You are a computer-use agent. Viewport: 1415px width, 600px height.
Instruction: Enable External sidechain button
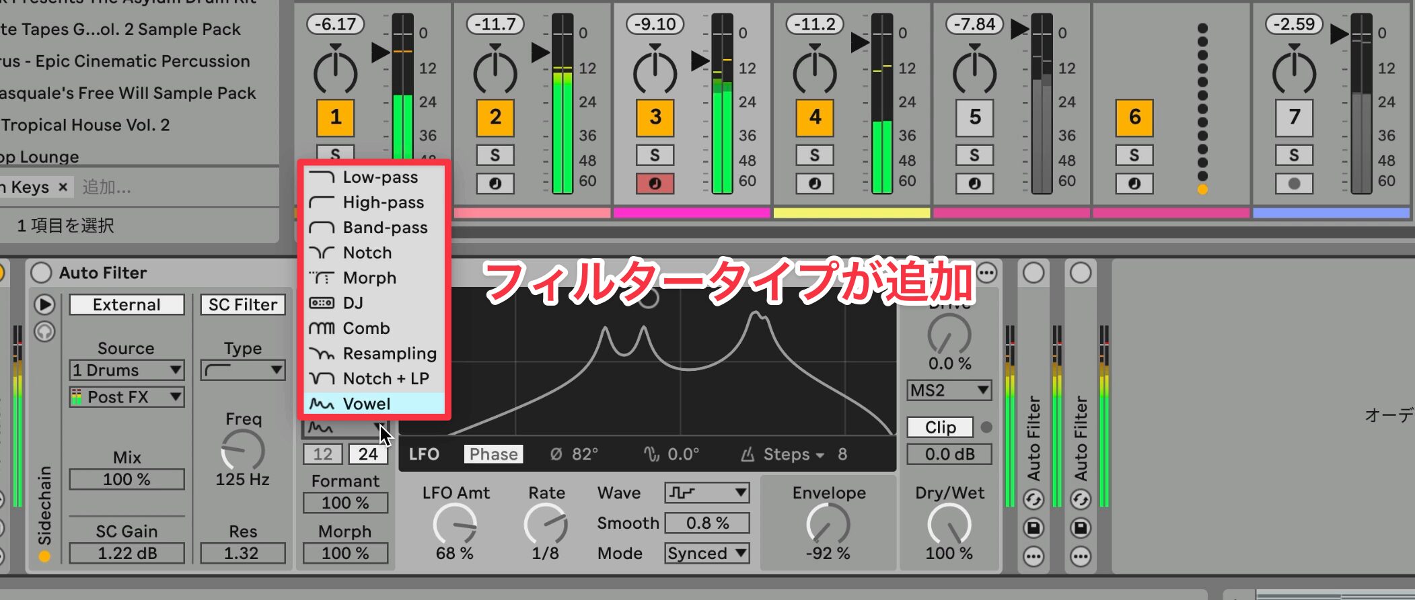pos(126,304)
